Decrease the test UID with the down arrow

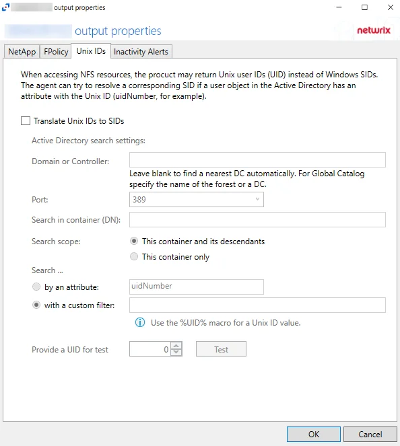(x=176, y=352)
